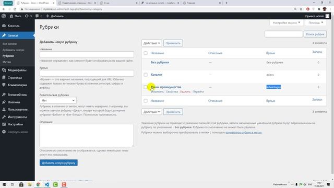Open the comments bubble in admin bar
The height and width of the screenshot is (188, 334).
39,16
